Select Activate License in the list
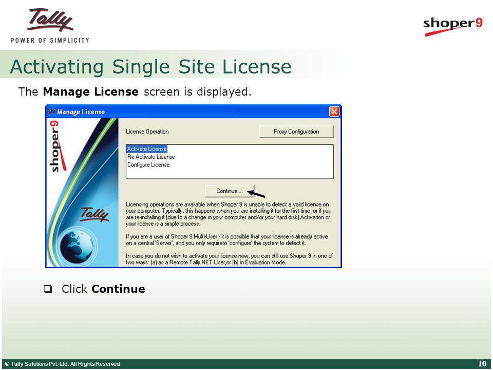Image resolution: width=493 pixels, height=370 pixels. [x=146, y=149]
